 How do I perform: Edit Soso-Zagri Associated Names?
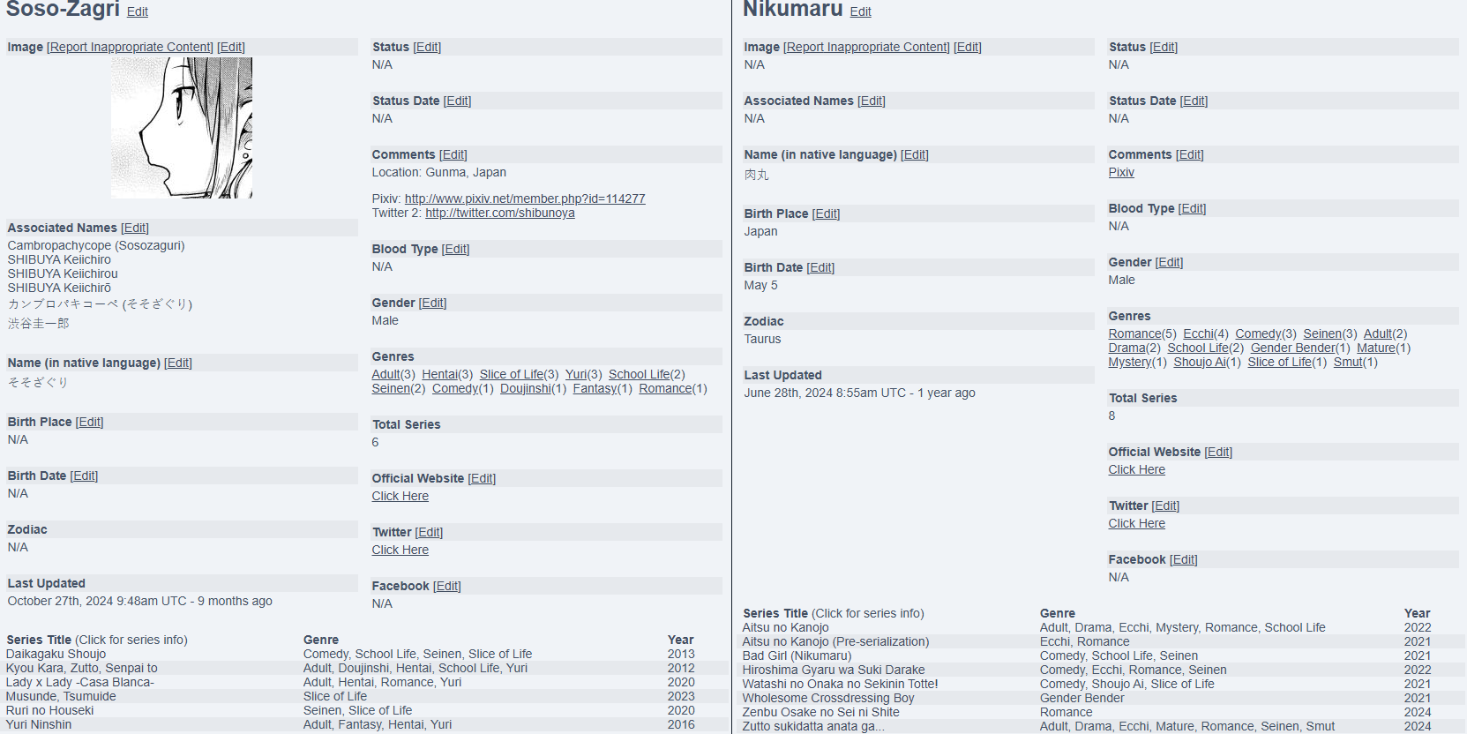click(135, 228)
